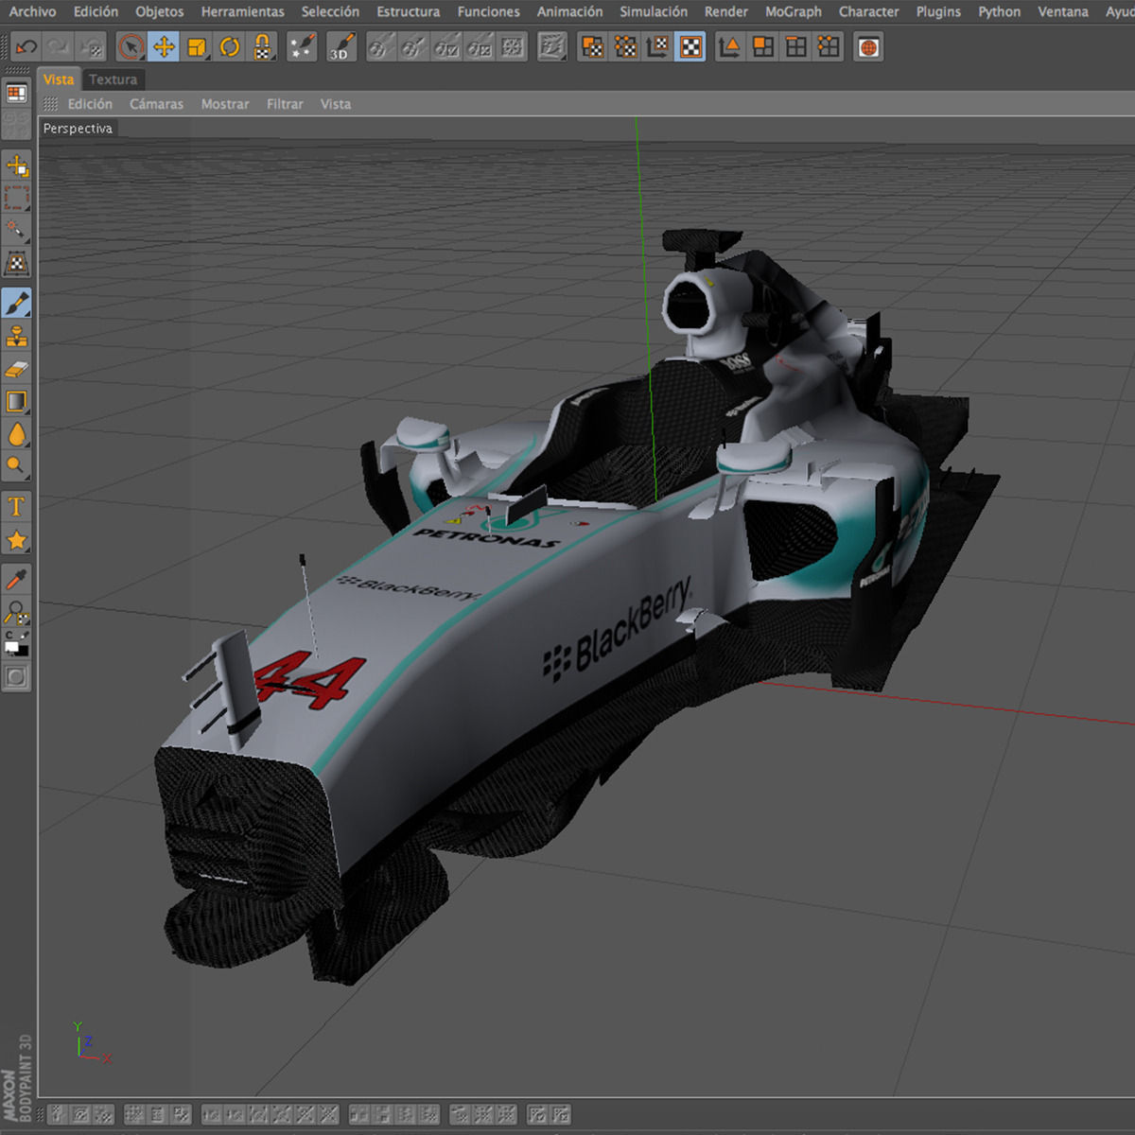Open the layout switcher icon at top of left palette

[x=17, y=93]
